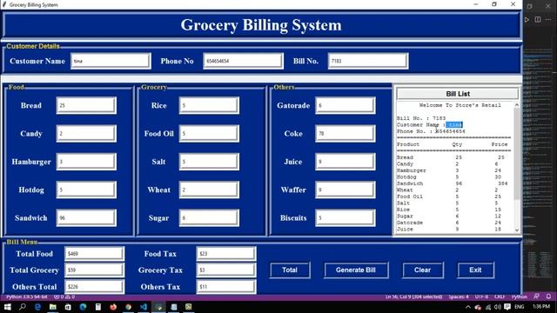Image resolution: width=557 pixels, height=313 pixels.
Task: Click the Python language mode in status bar
Action: pyautogui.click(x=519, y=296)
